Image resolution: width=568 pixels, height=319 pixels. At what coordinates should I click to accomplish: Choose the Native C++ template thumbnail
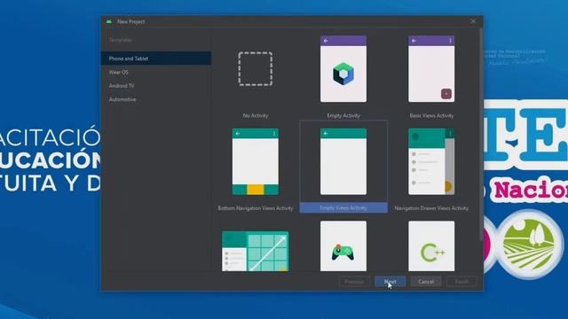431,246
